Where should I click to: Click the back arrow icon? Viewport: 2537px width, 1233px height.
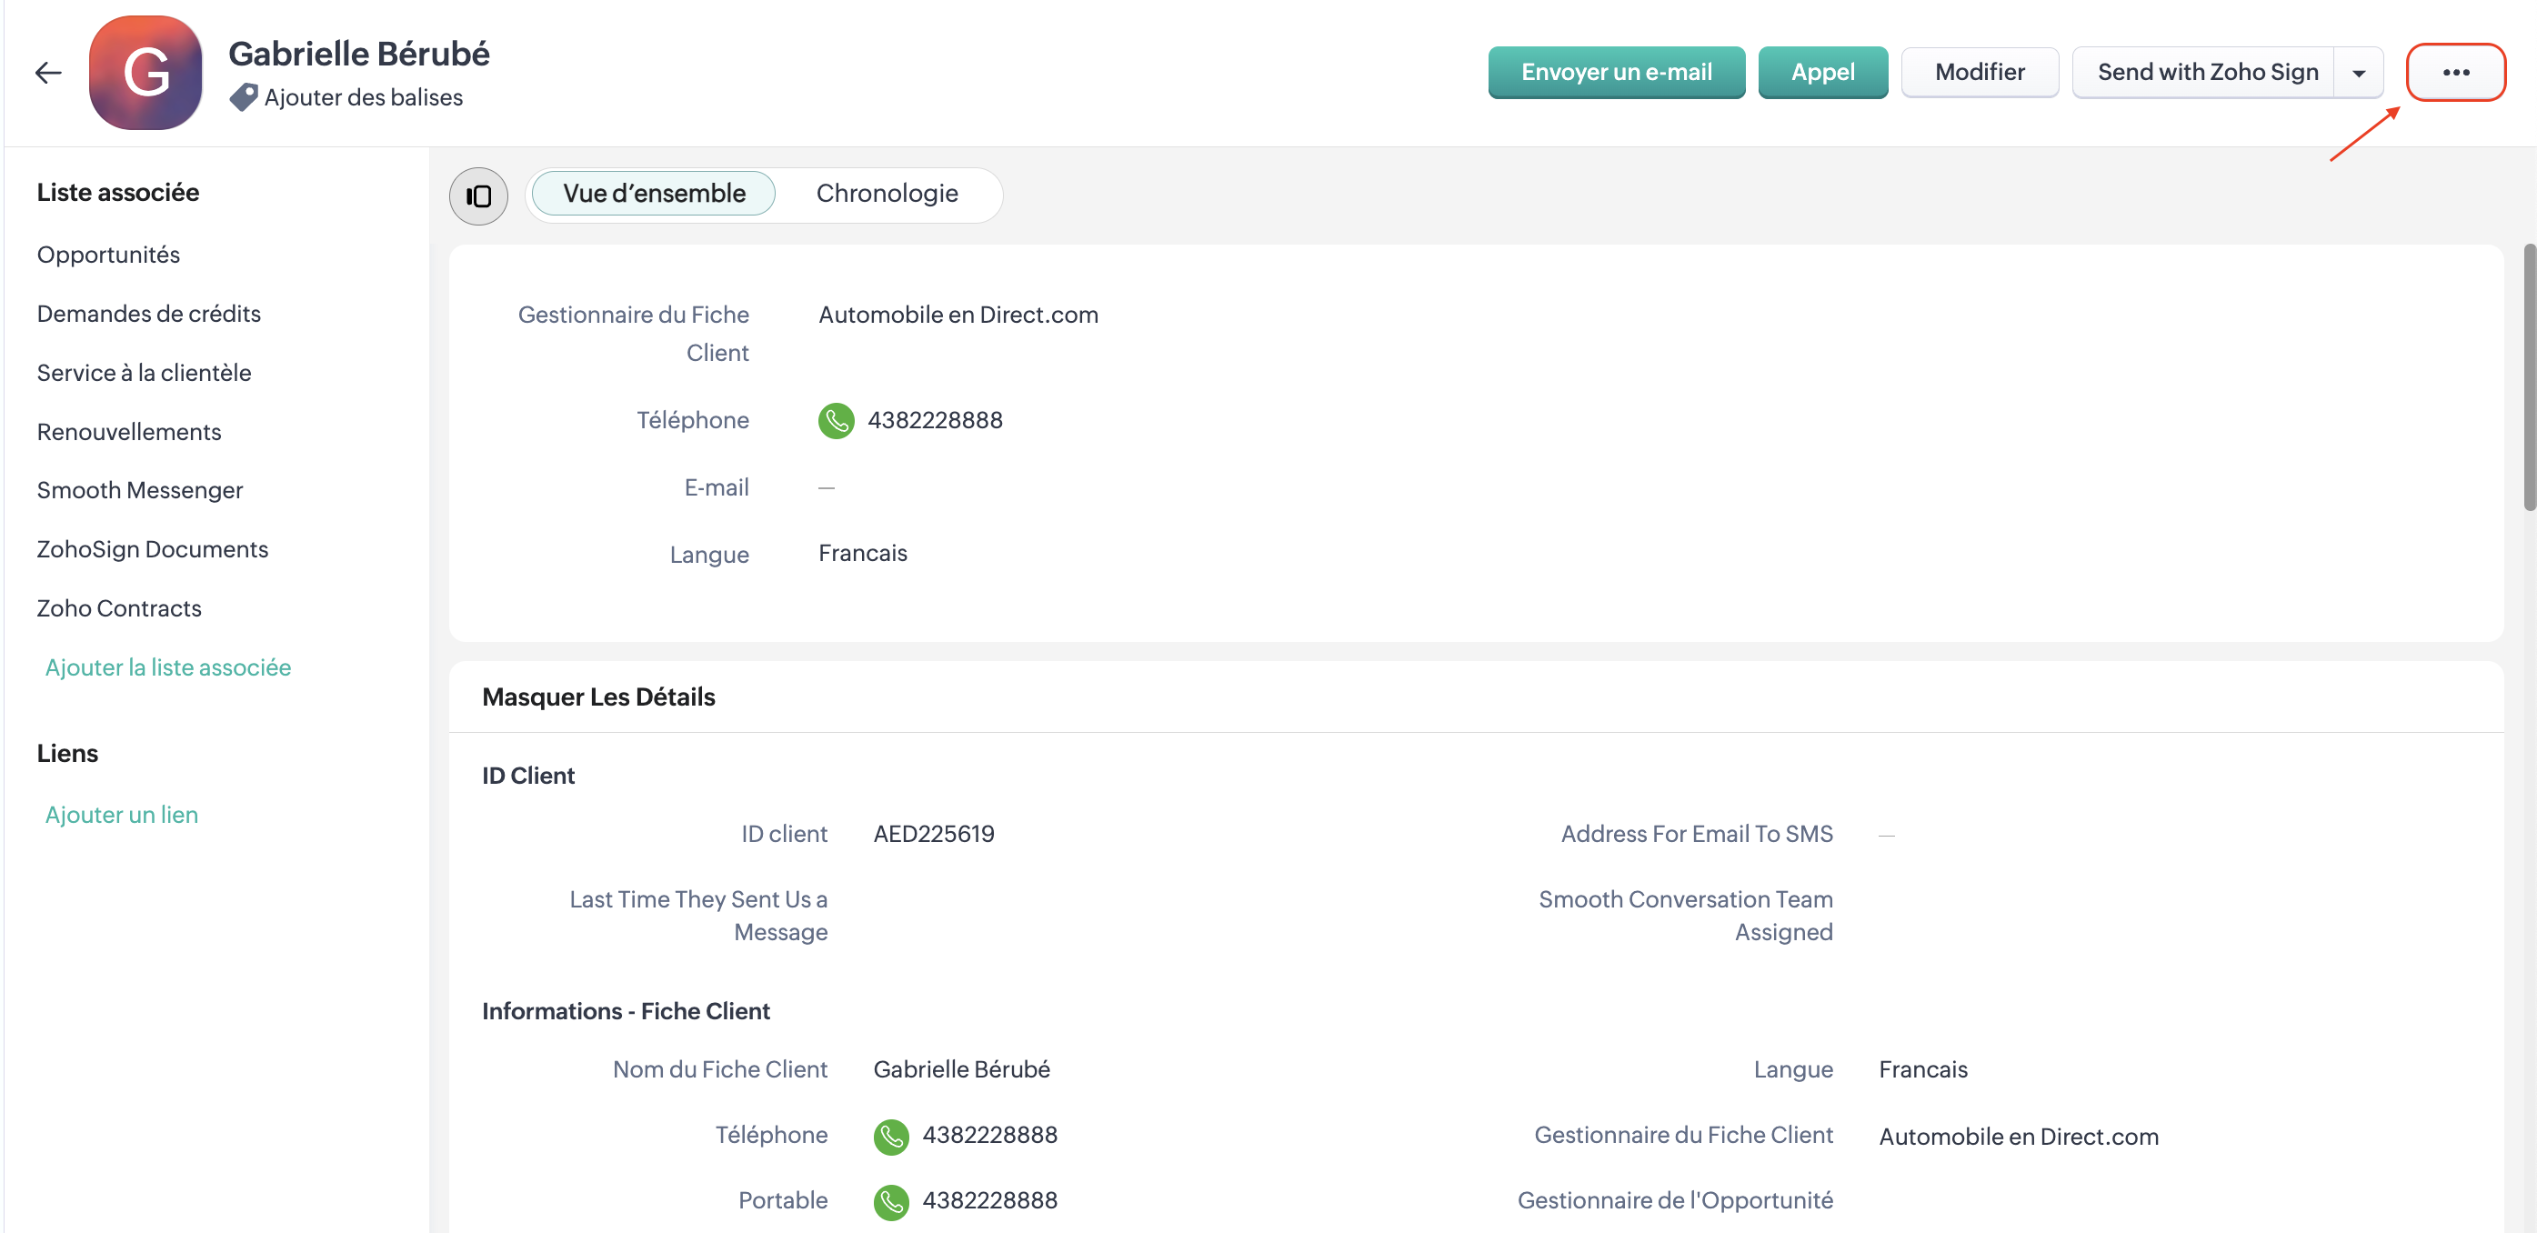(48, 73)
